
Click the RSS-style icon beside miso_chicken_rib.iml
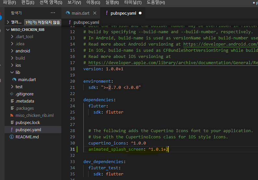pyautogui.click(x=12, y=115)
